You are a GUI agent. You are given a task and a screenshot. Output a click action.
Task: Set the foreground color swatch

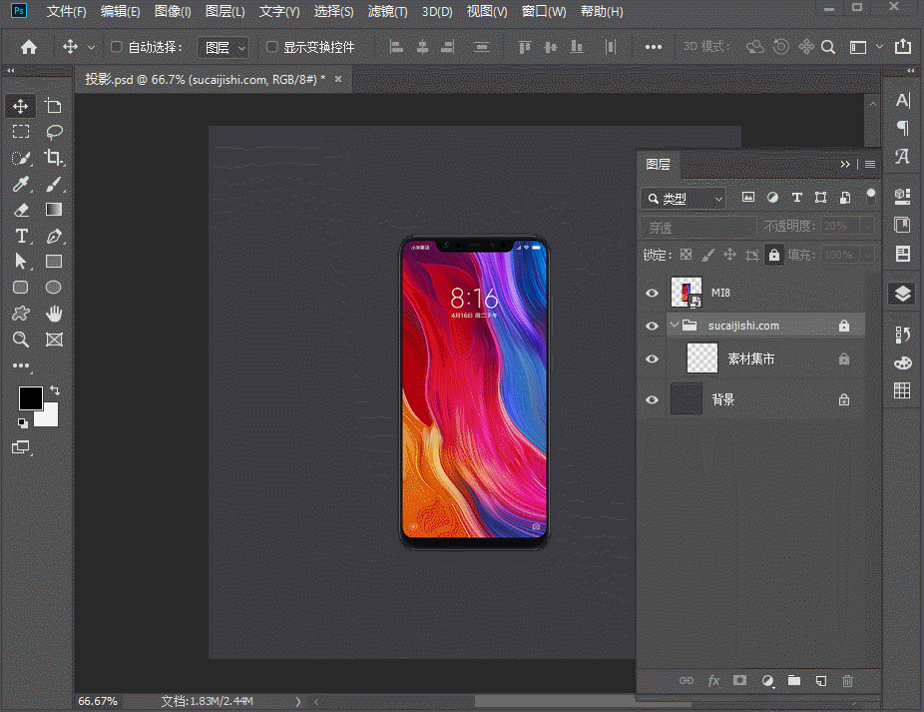(x=30, y=398)
